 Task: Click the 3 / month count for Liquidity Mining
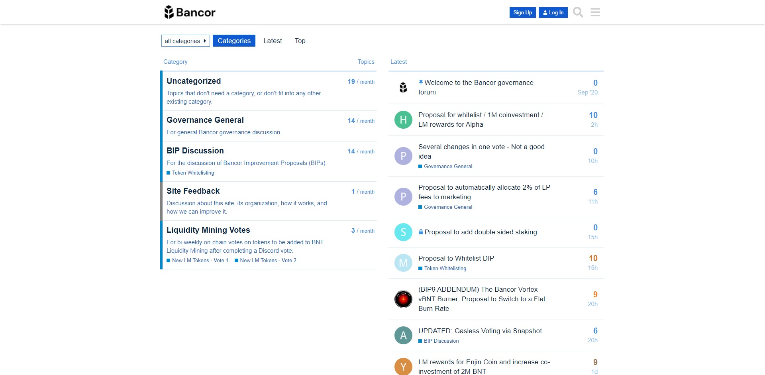363,231
